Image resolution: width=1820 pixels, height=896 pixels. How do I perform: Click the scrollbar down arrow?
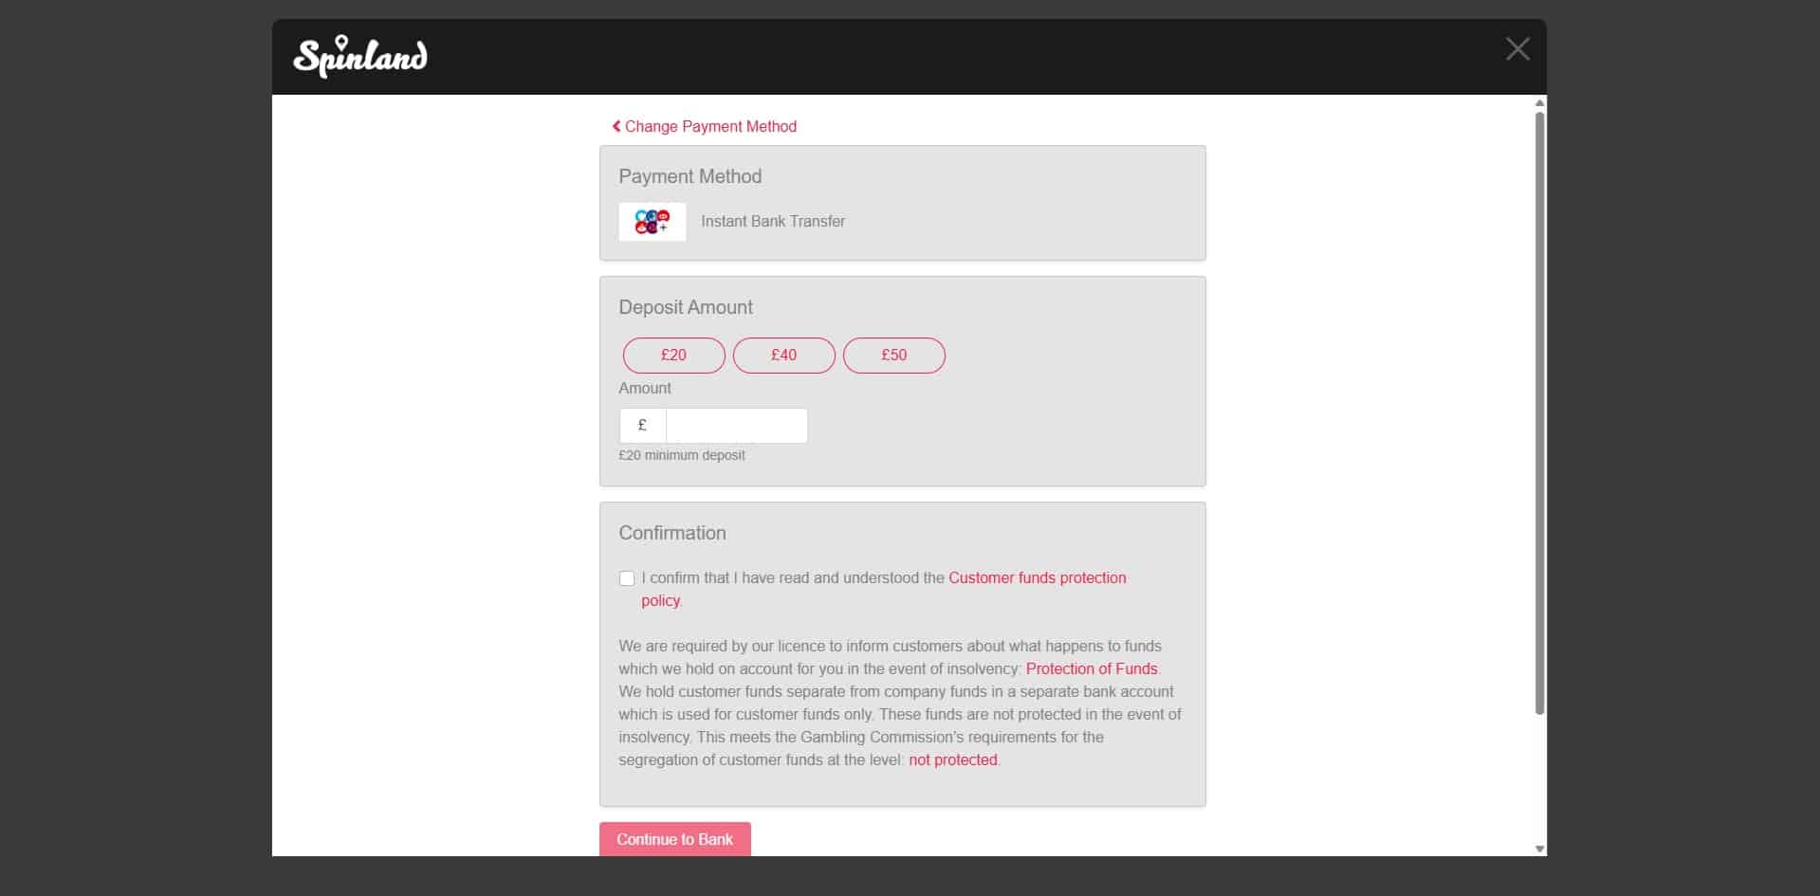[1539, 849]
